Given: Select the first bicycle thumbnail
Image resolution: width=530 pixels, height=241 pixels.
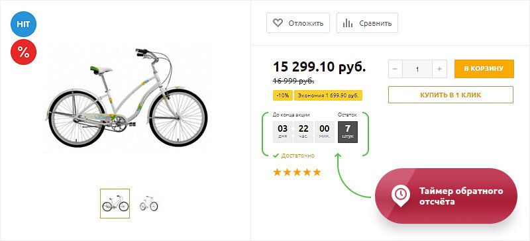Looking at the screenshot, I should tap(115, 203).
